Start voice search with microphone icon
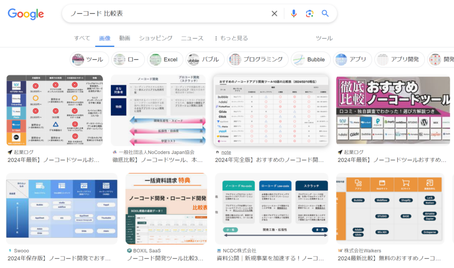This screenshot has width=454, height=268. pyautogui.click(x=294, y=14)
